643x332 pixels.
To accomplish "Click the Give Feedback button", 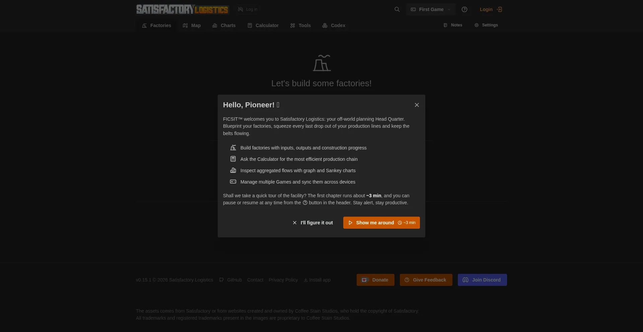I will tap(426, 280).
